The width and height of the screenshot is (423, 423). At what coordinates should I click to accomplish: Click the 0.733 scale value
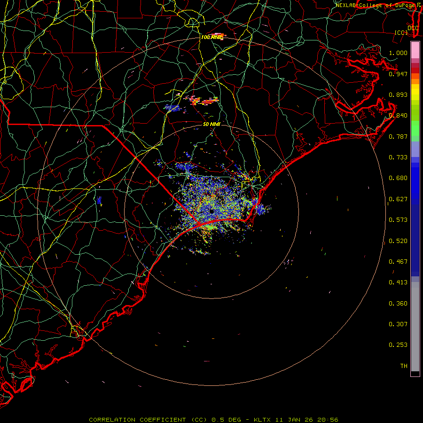click(398, 157)
